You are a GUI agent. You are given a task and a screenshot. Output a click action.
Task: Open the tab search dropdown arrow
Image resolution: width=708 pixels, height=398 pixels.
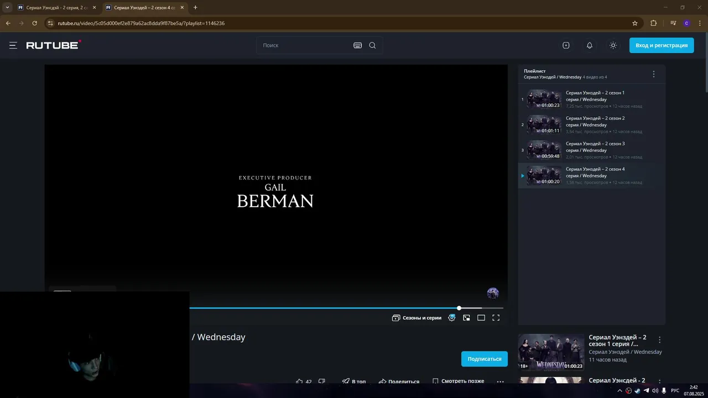(x=7, y=8)
